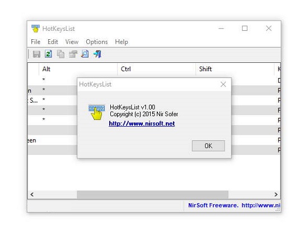Open the Properties toolbar icon
The image size is (308, 234).
click(x=73, y=54)
